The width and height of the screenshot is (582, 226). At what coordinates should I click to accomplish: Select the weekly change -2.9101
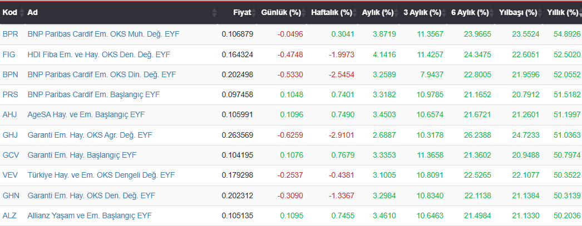click(x=342, y=135)
